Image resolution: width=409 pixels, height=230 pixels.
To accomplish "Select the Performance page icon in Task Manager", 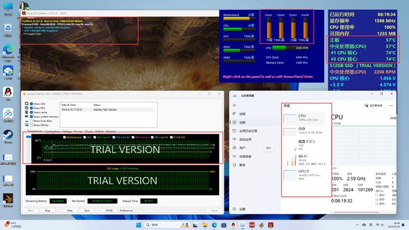I will click(x=234, y=122).
